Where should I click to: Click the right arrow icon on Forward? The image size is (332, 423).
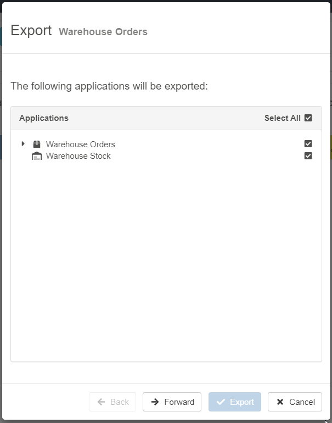click(155, 402)
